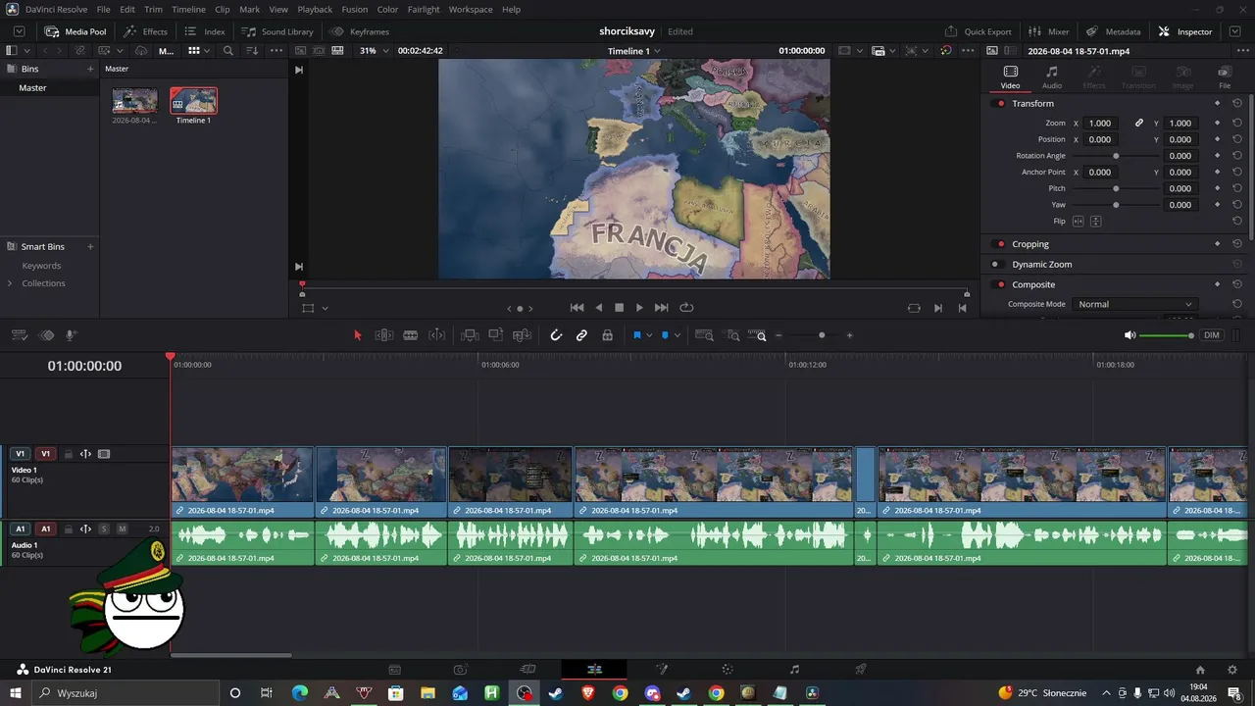
Task: Toggle the Linked Selection chain icon
Action: coord(581,335)
